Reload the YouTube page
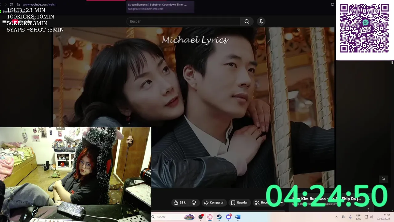The width and height of the screenshot is (394, 222). click(11, 5)
